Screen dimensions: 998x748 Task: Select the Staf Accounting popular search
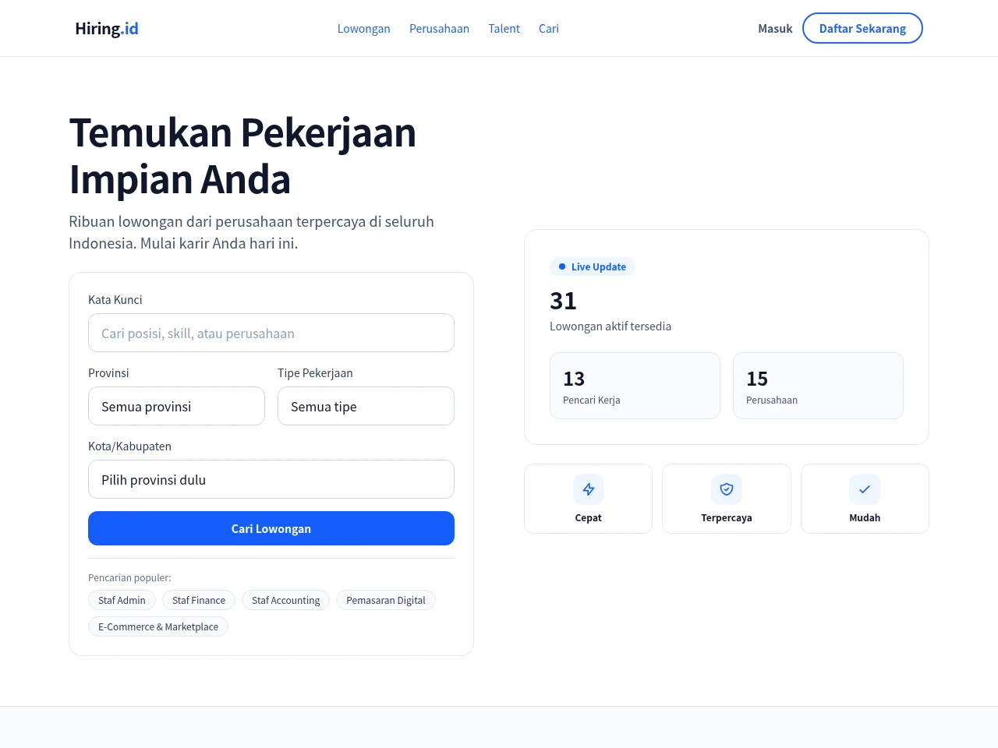286,600
